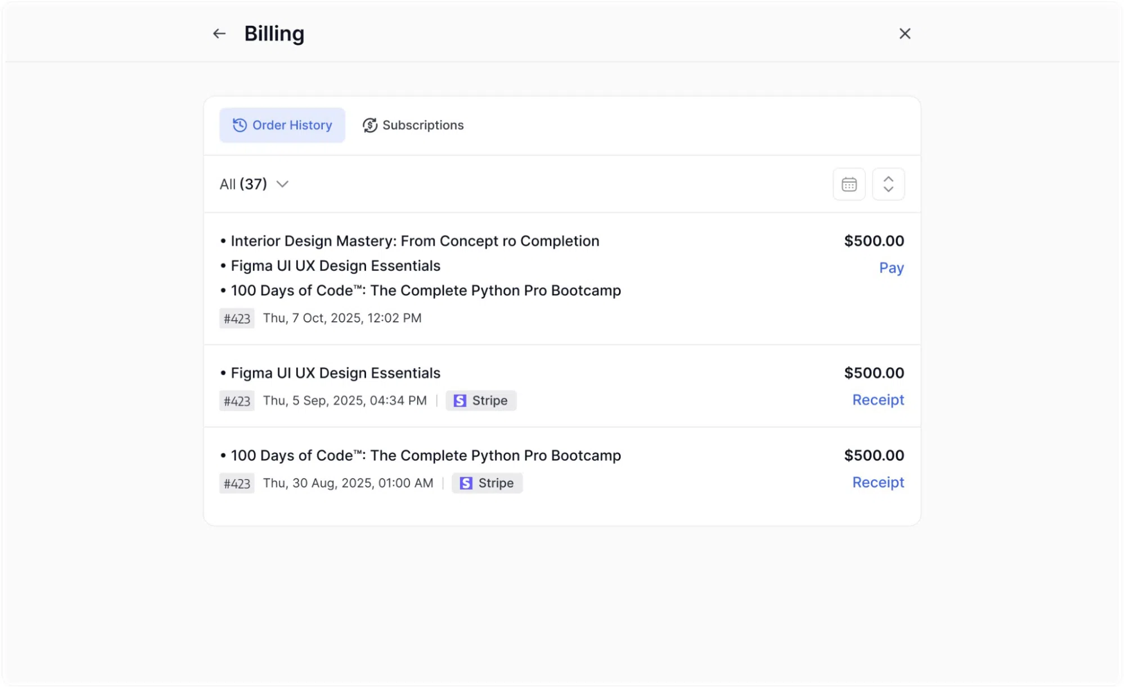Switch to the Order History tab
This screenshot has width=1124, height=688.
coord(282,125)
